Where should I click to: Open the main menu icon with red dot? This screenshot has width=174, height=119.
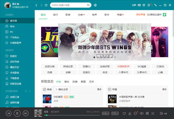[149, 5]
